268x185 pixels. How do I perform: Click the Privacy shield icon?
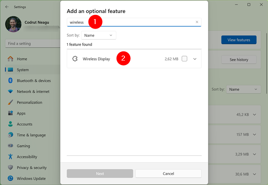(x=10, y=167)
